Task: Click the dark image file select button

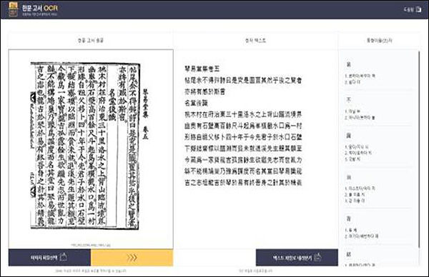Action: point(49,257)
